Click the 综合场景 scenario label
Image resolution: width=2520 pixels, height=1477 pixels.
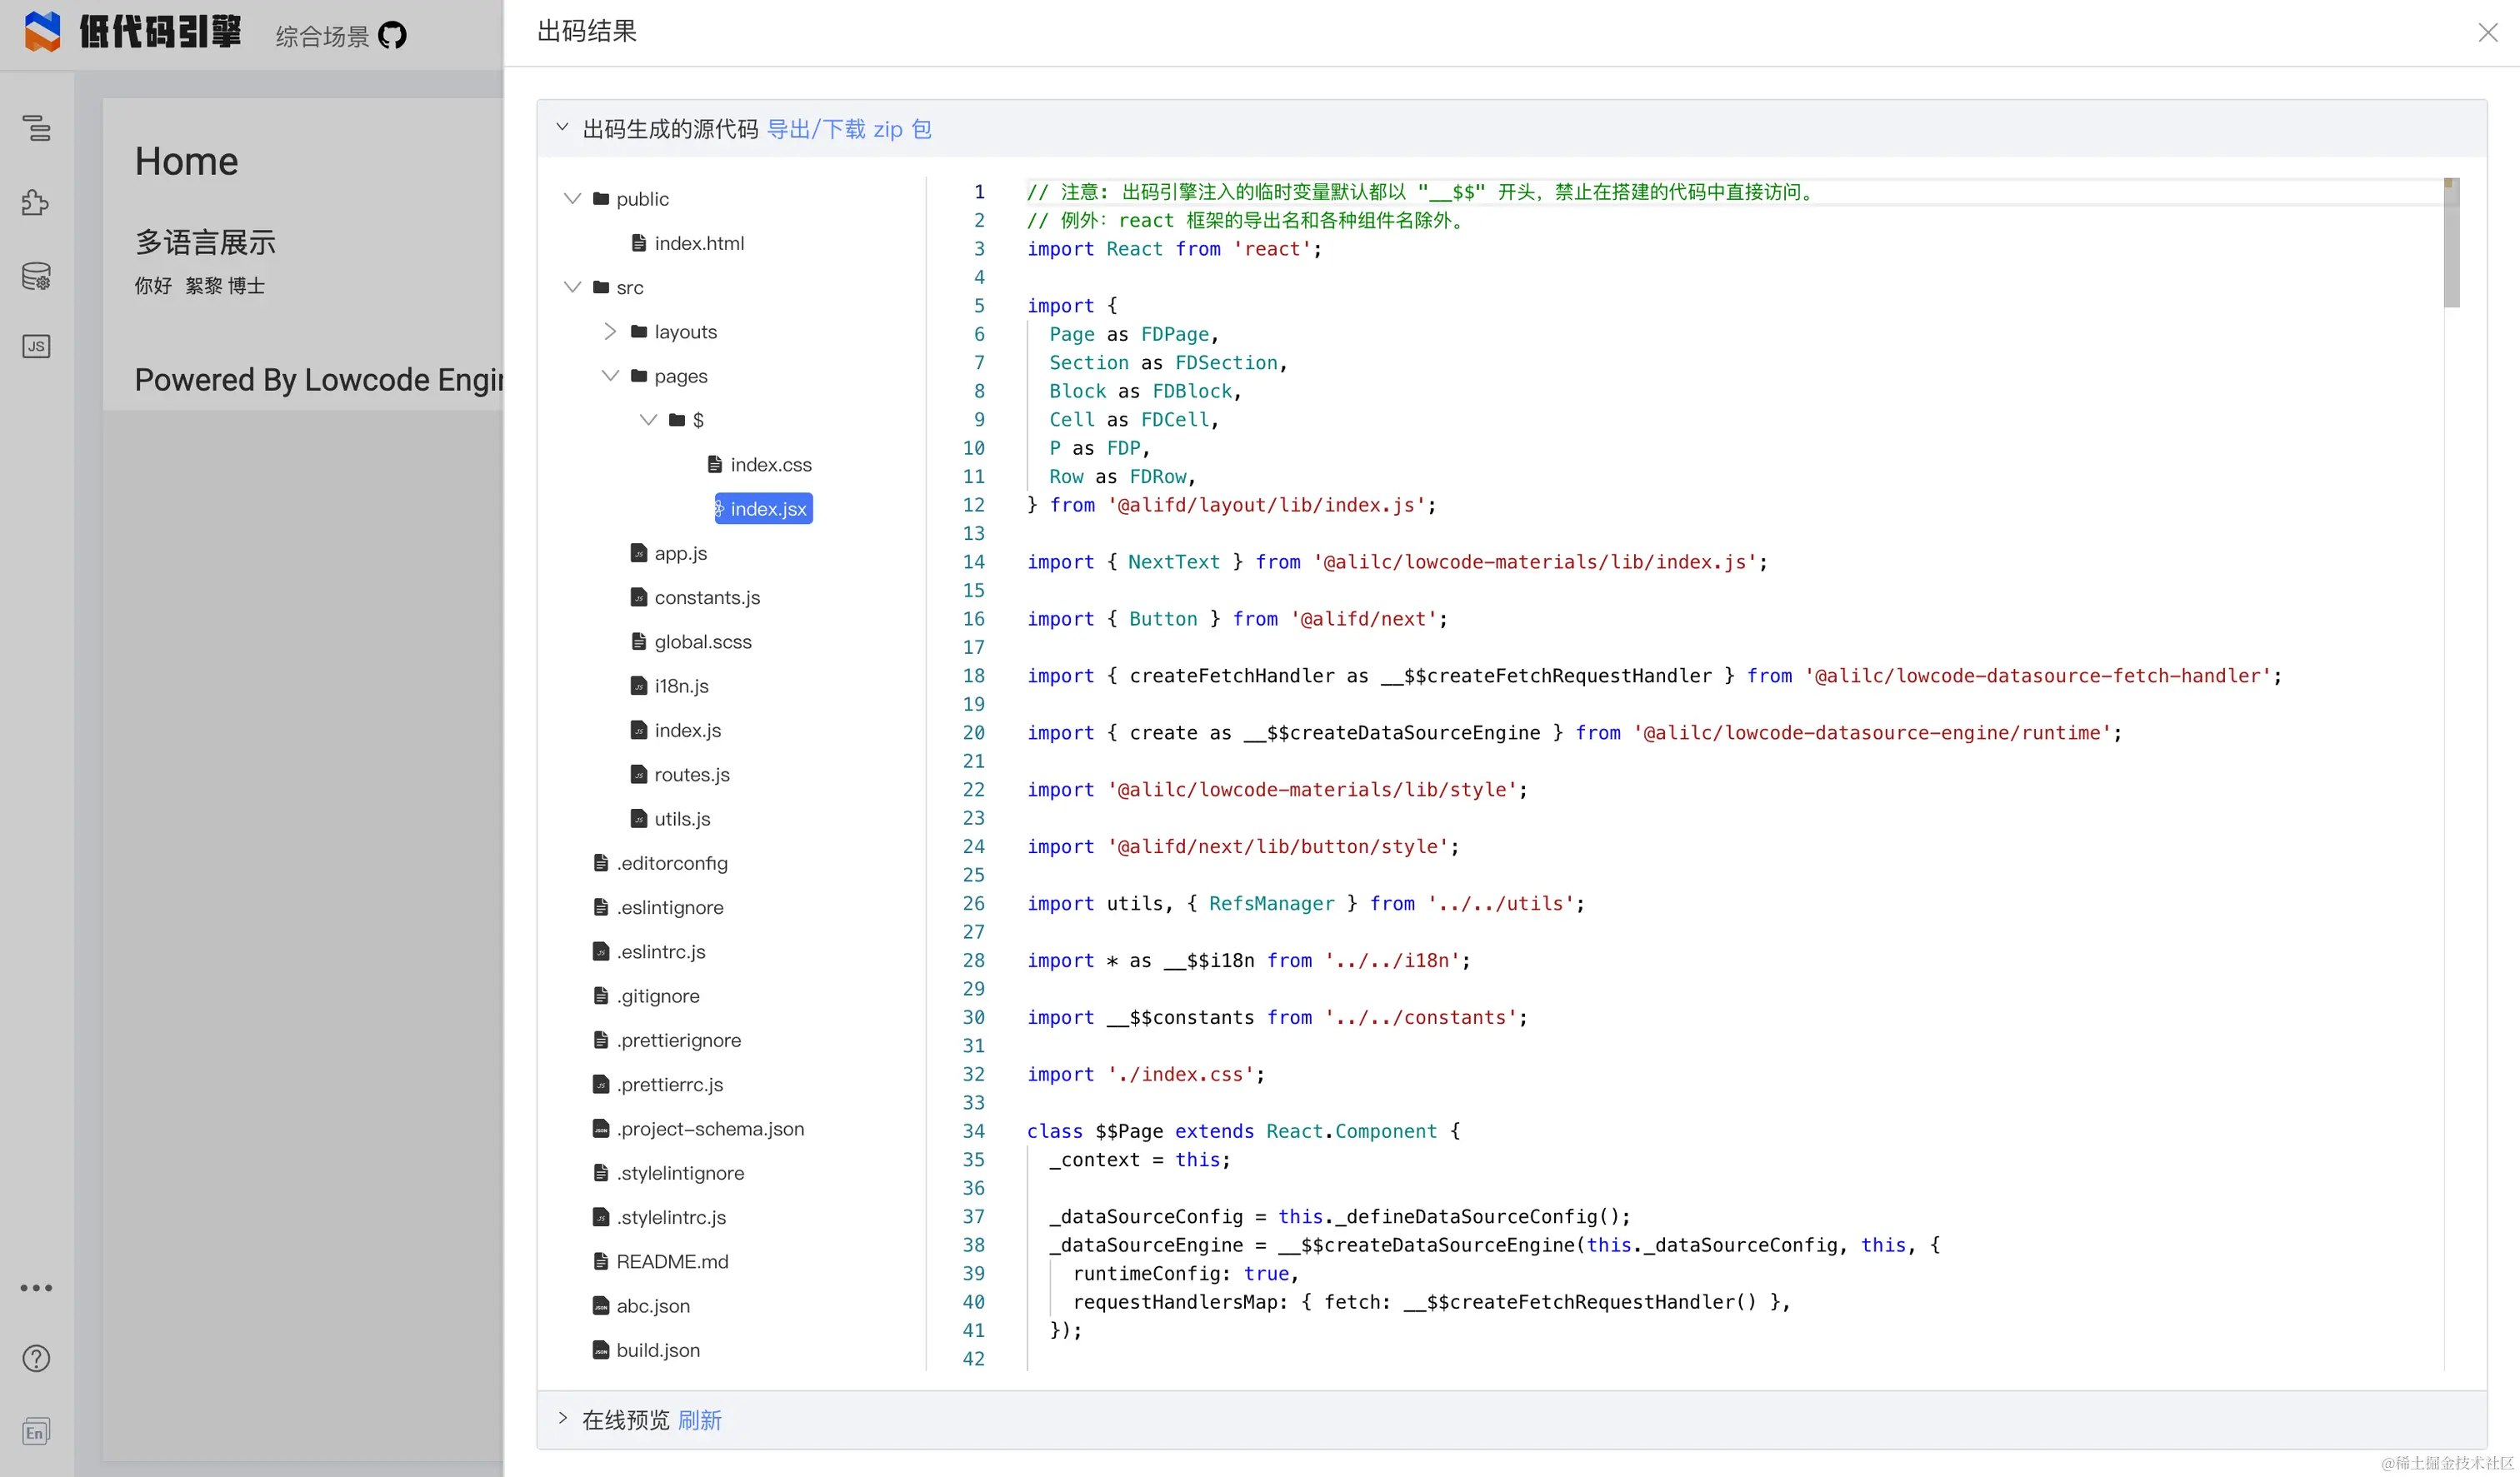tap(322, 37)
